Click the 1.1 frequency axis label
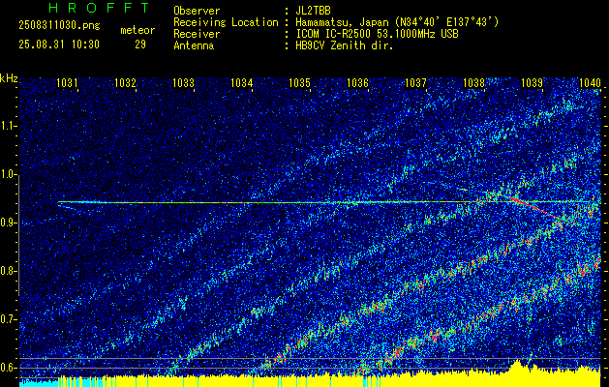Viewport: 609px width, 387px height. tap(8, 126)
